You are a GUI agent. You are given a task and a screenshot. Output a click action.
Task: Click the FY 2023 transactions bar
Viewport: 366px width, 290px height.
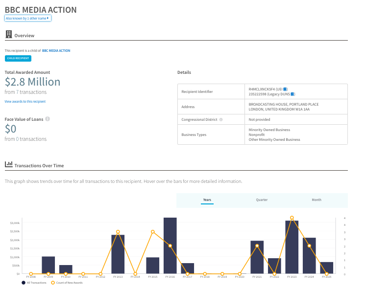[x=292, y=247]
